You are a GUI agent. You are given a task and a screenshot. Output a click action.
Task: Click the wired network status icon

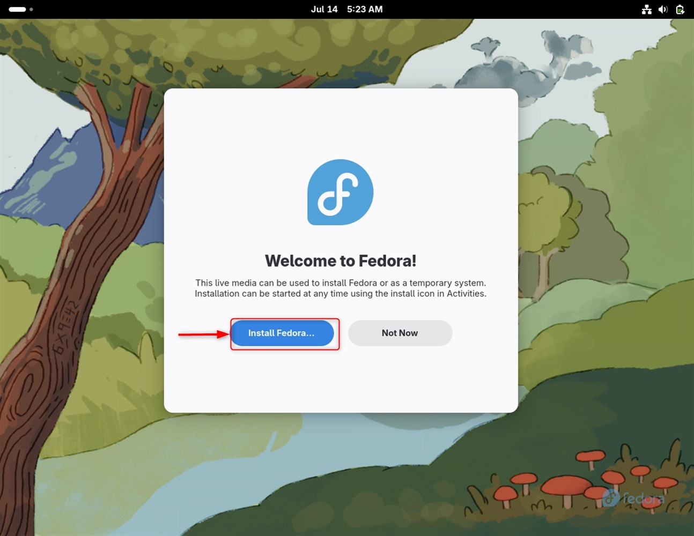click(647, 9)
